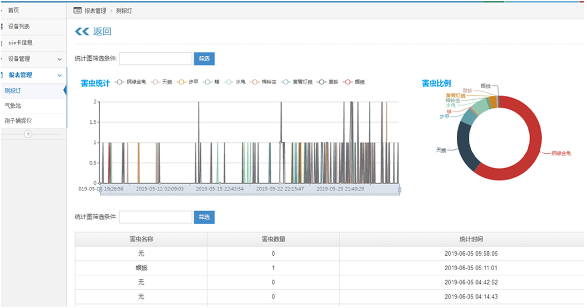The width and height of the screenshot is (587, 308).
Task: Click the chart time-range zoom slider
Action: (250, 190)
